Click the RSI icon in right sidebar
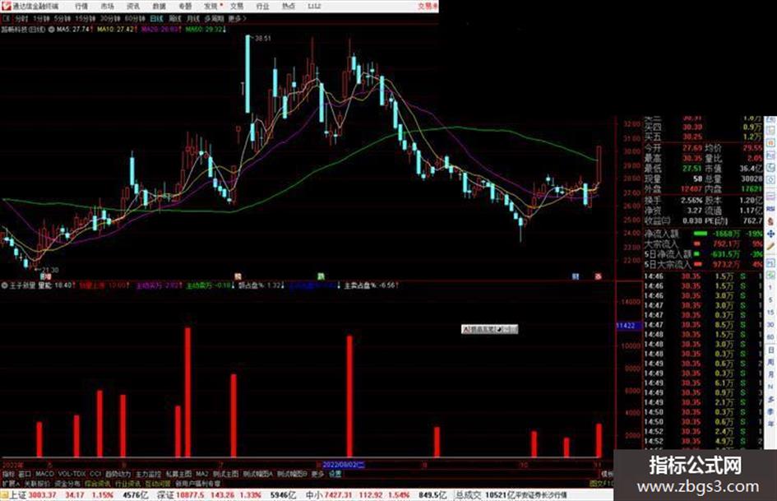777x501 pixels. point(770,209)
